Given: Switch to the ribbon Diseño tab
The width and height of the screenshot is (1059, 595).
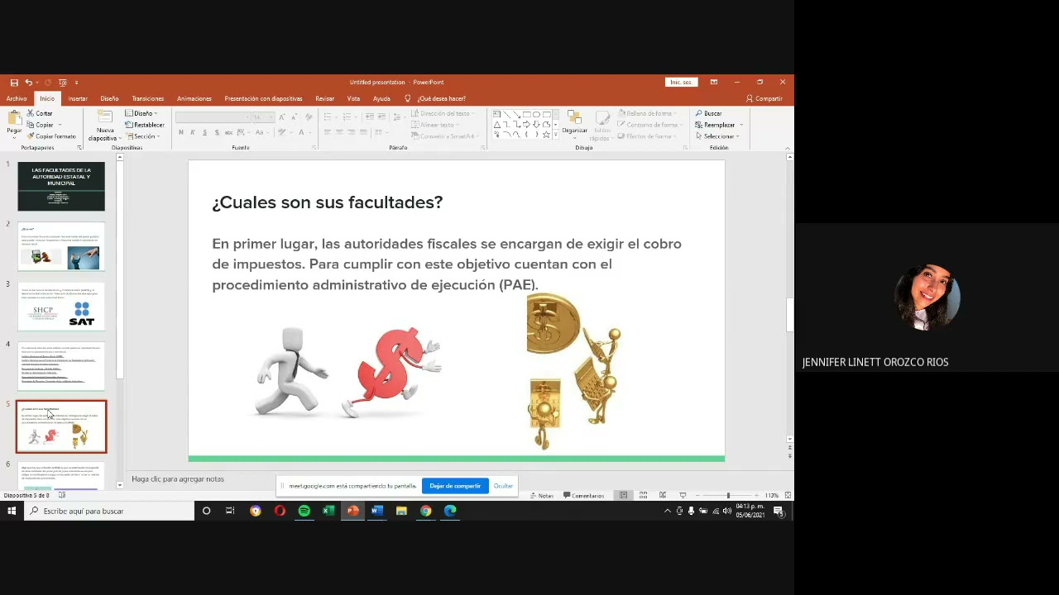Looking at the screenshot, I should point(109,98).
